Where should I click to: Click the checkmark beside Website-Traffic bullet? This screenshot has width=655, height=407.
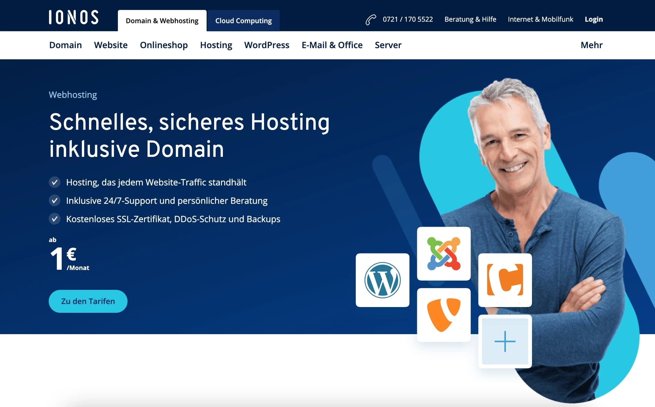55,182
